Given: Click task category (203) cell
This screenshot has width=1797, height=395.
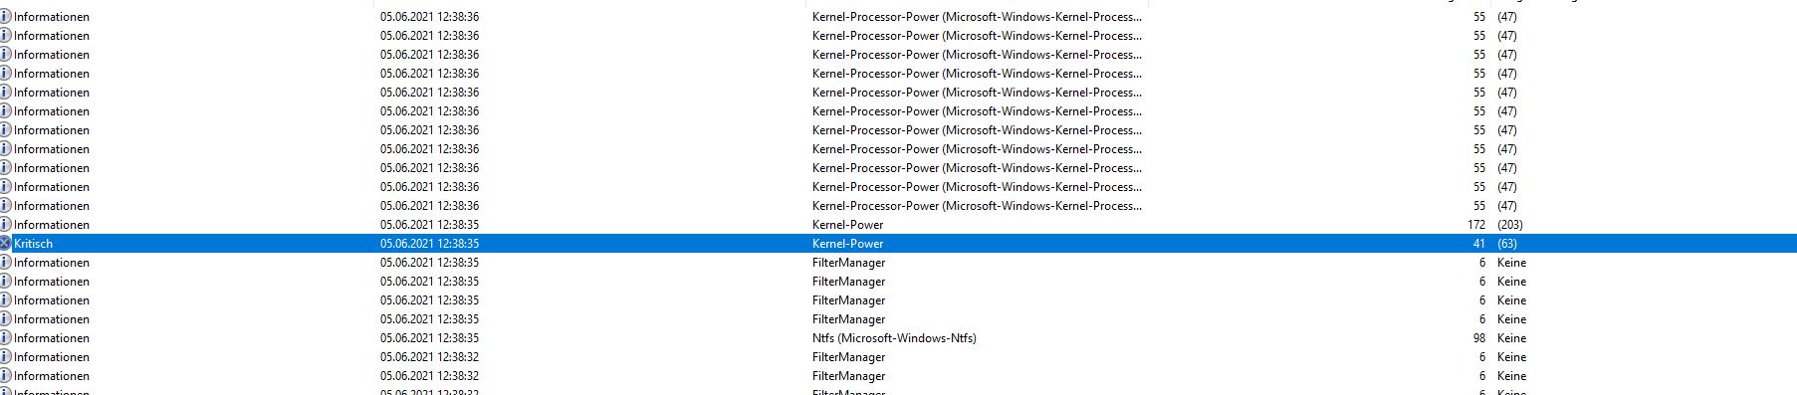Looking at the screenshot, I should click(1510, 225).
